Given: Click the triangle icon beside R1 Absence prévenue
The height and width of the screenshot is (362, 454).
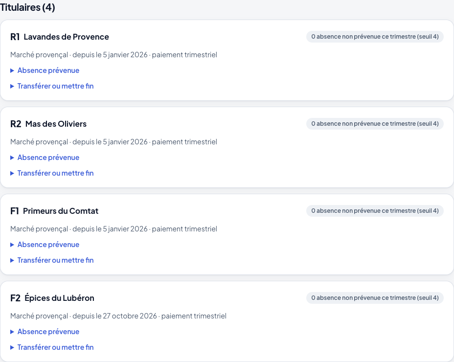Looking at the screenshot, I should (x=12, y=70).
